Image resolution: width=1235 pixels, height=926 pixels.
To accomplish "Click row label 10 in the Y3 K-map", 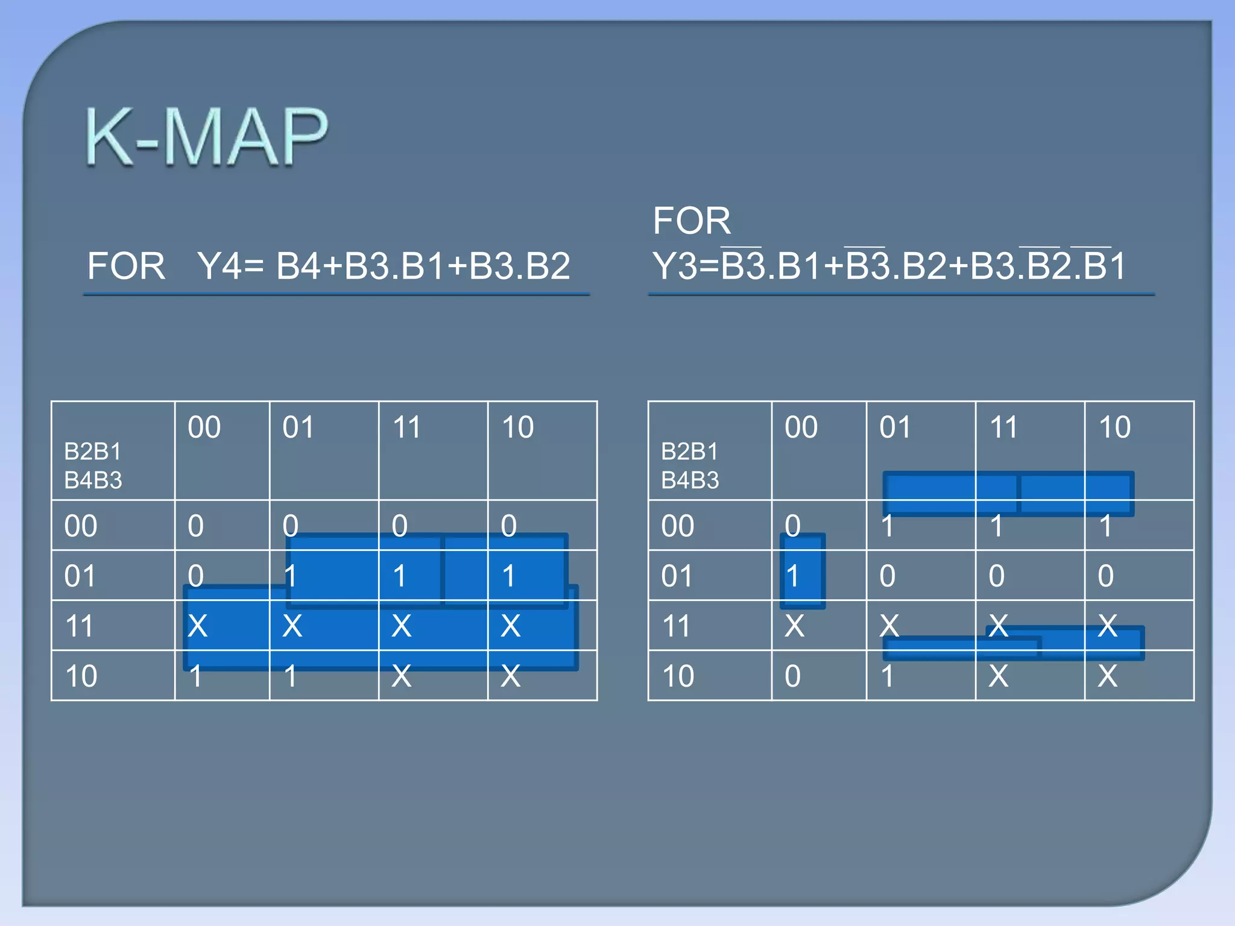I will 710,675.
